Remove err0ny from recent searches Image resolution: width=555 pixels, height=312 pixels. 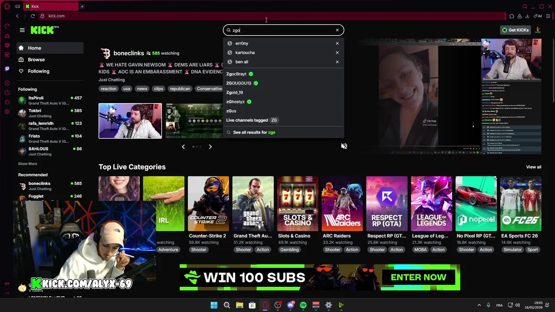click(337, 43)
